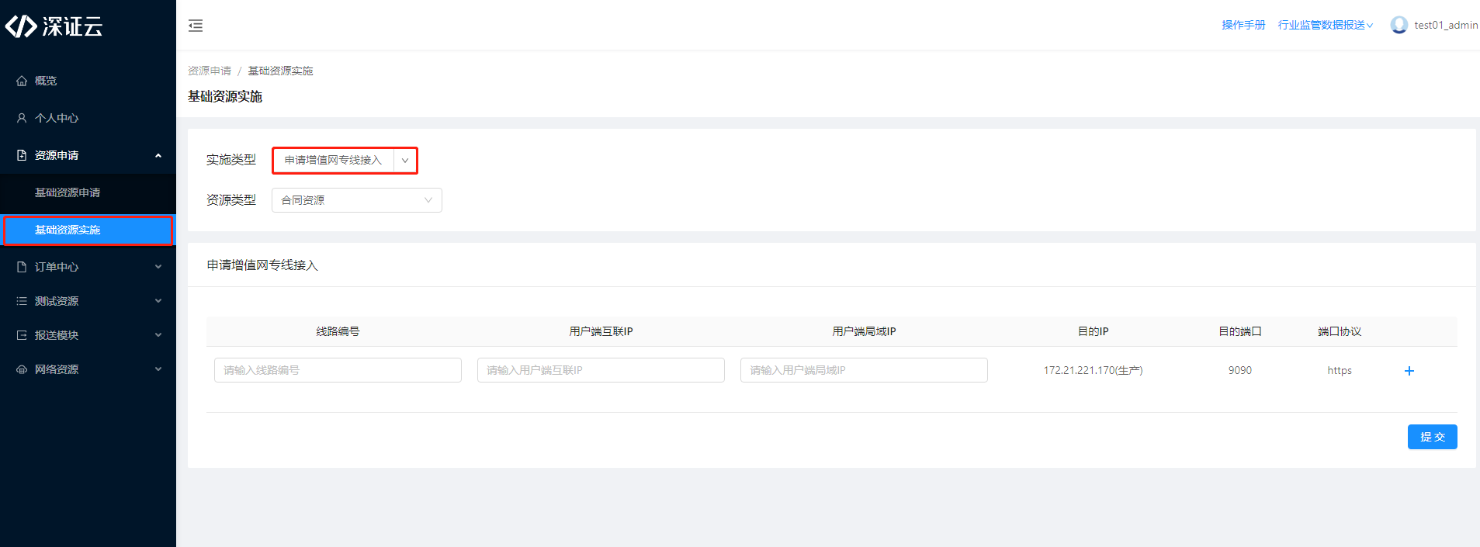The height and width of the screenshot is (547, 1480).
Task: Click the 基础资源实施 breadcrumb
Action: pos(280,71)
